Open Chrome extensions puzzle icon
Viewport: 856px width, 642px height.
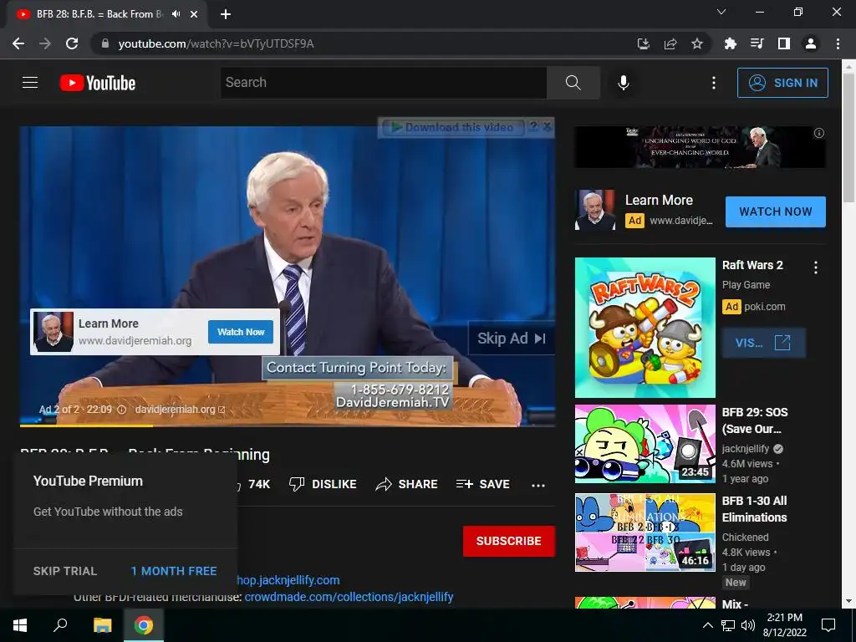pos(730,43)
